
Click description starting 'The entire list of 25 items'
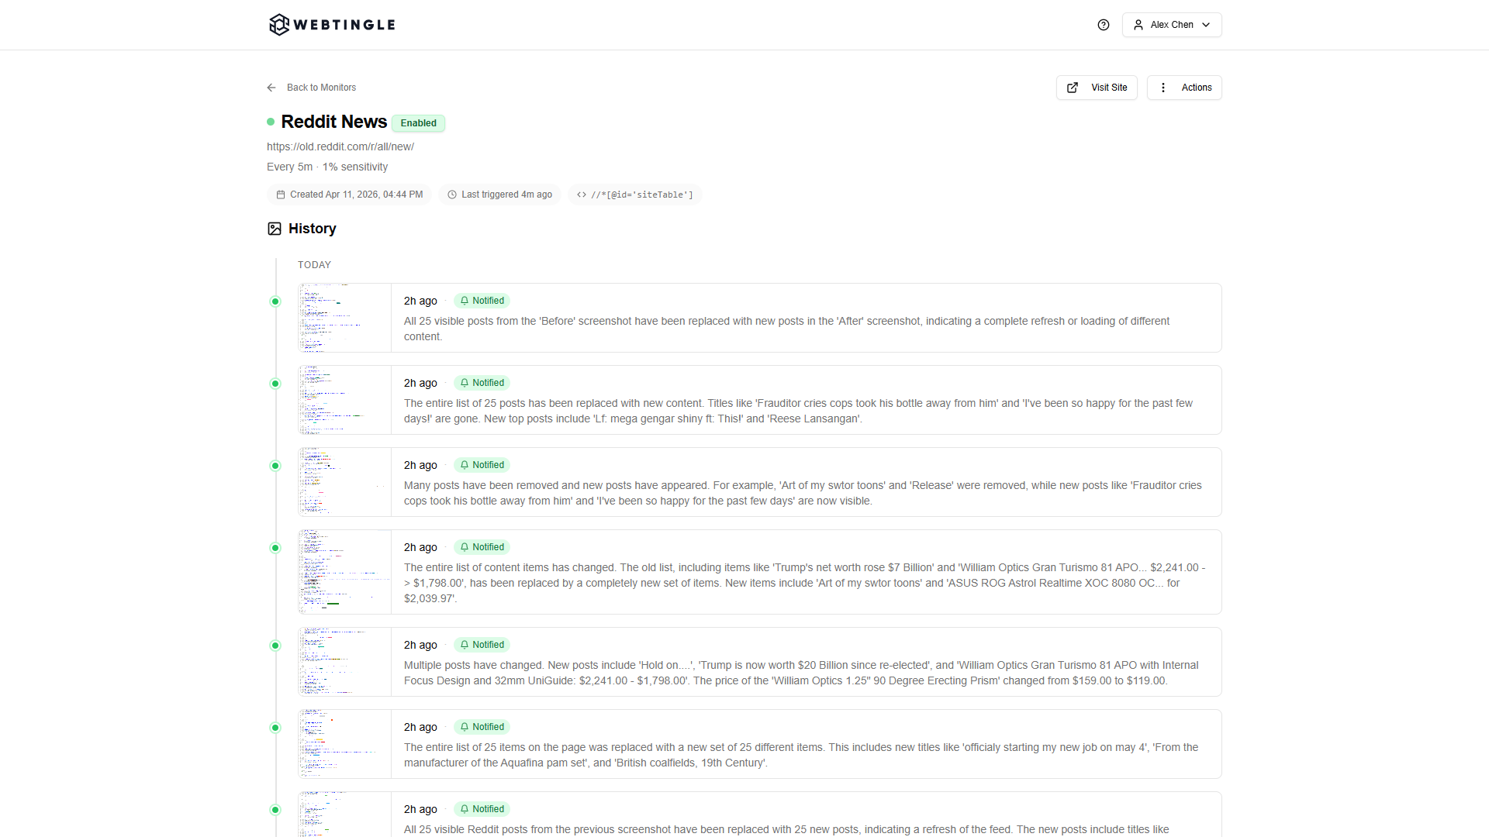pos(801,755)
